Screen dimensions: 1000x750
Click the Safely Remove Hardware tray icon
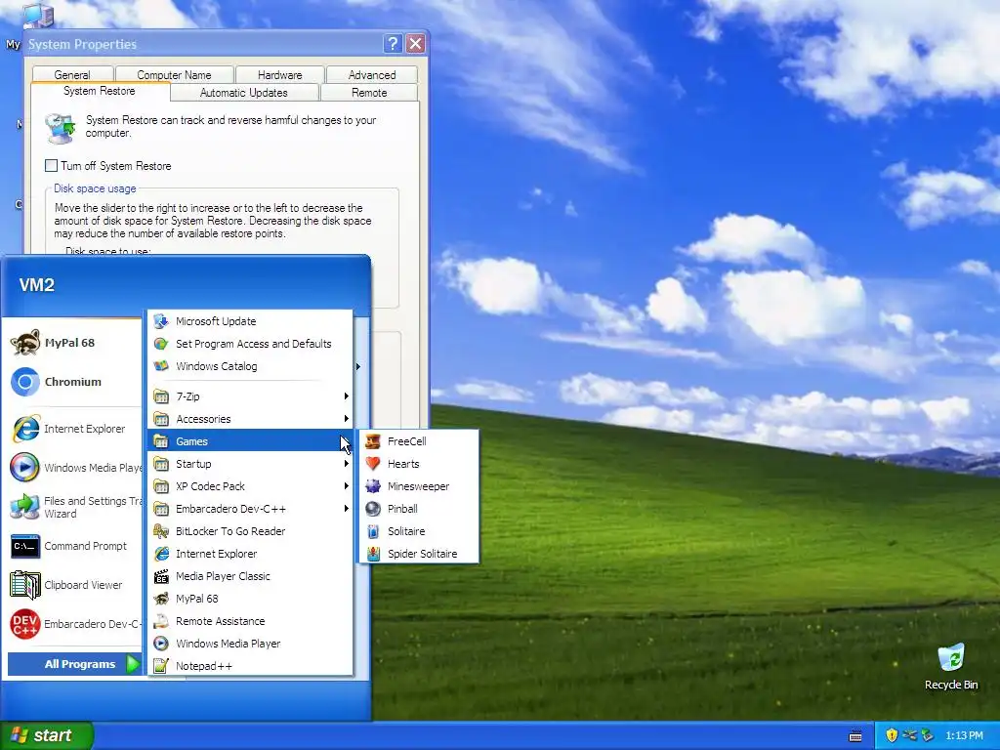[x=928, y=735]
